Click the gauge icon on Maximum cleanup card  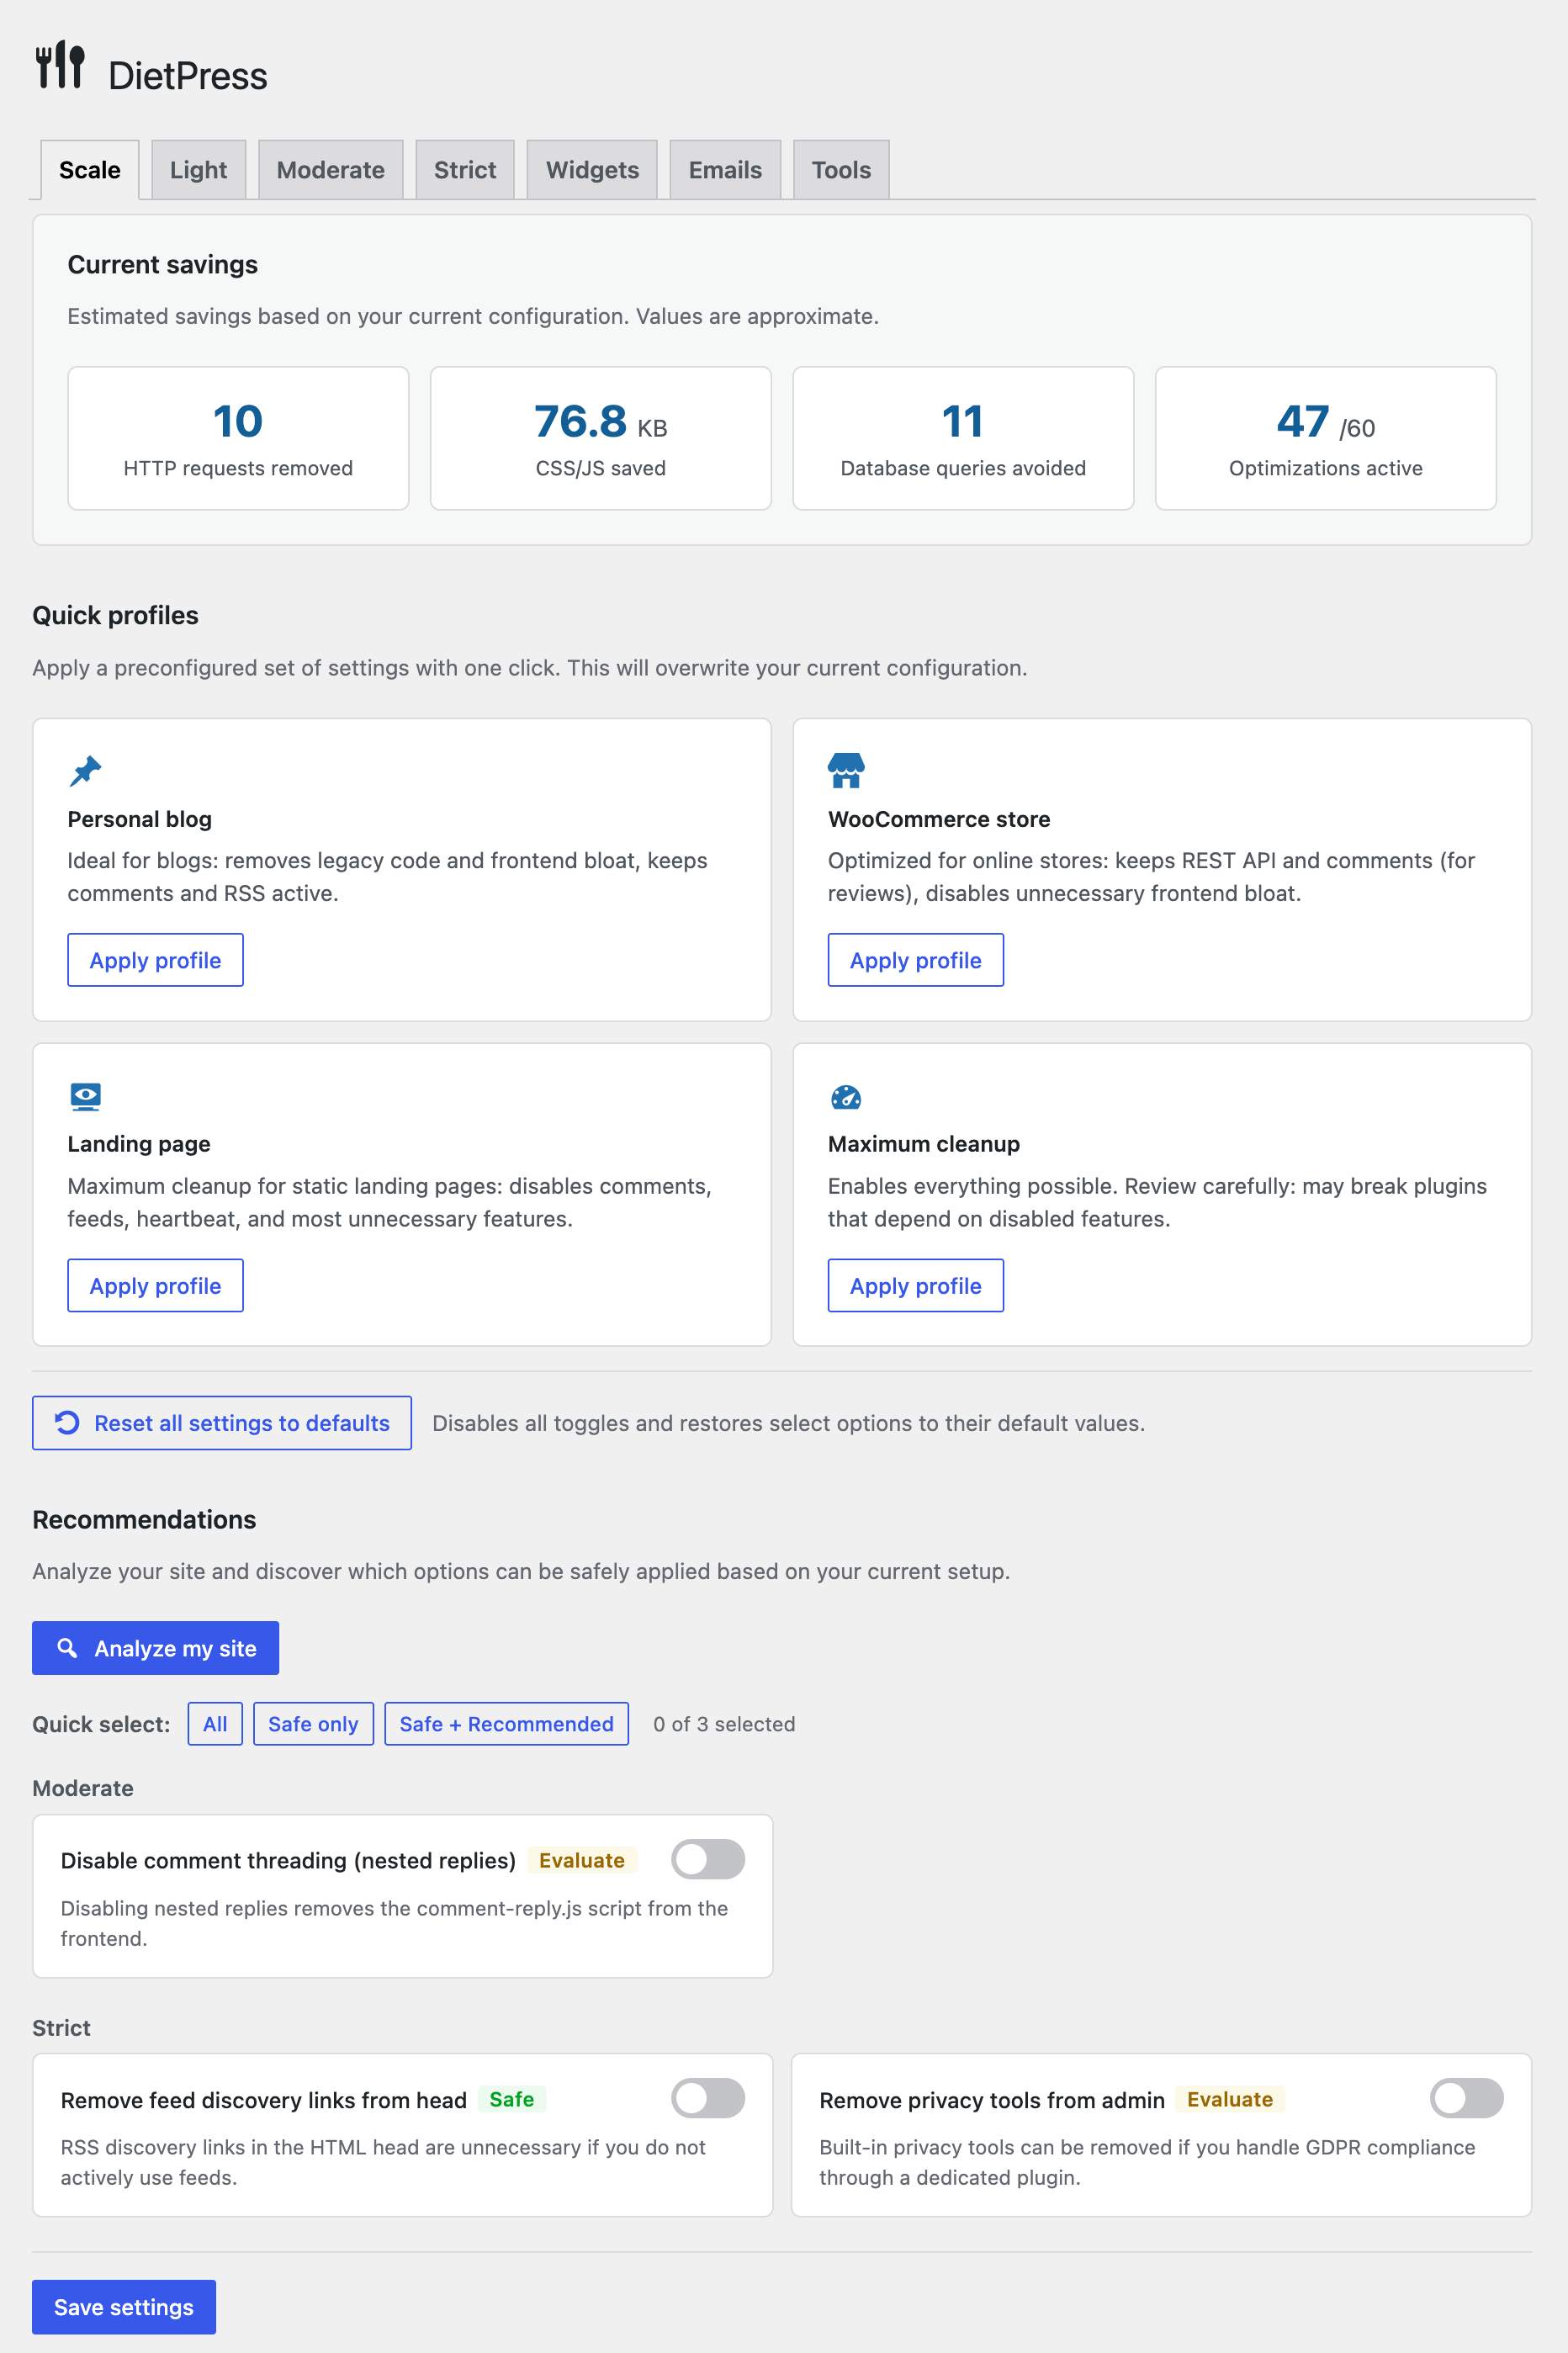coord(846,1097)
